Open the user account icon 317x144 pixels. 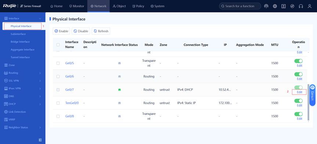310,6
